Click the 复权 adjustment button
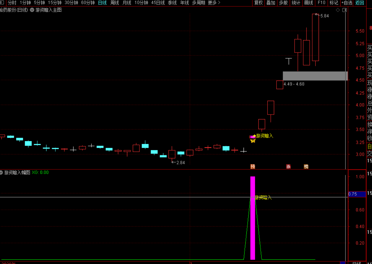The width and height of the screenshot is (372, 264). coord(258,3)
